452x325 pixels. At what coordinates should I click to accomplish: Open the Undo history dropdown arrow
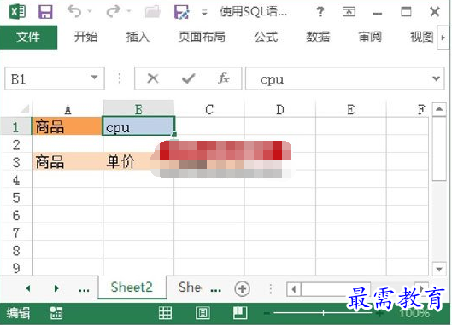click(90, 11)
